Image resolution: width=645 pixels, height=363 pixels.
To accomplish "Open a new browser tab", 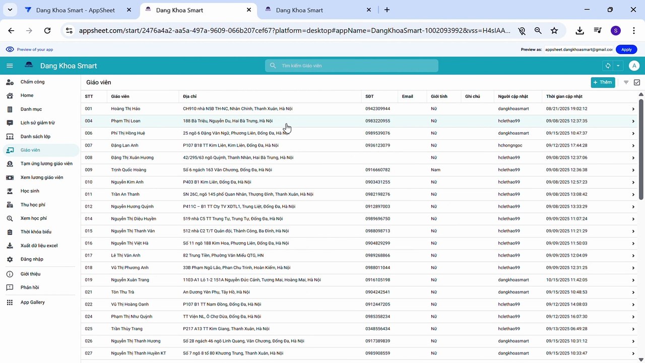I will (386, 10).
